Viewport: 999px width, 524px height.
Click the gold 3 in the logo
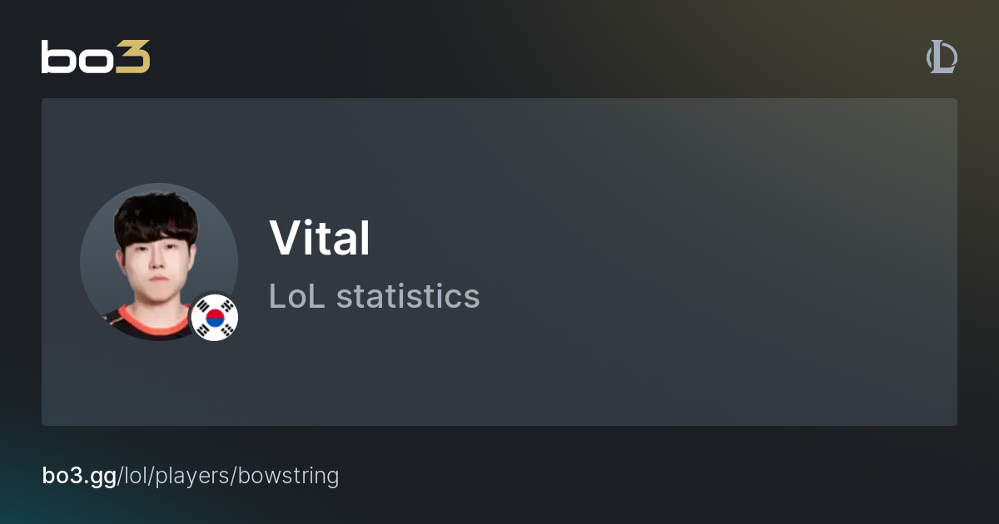pos(134,57)
